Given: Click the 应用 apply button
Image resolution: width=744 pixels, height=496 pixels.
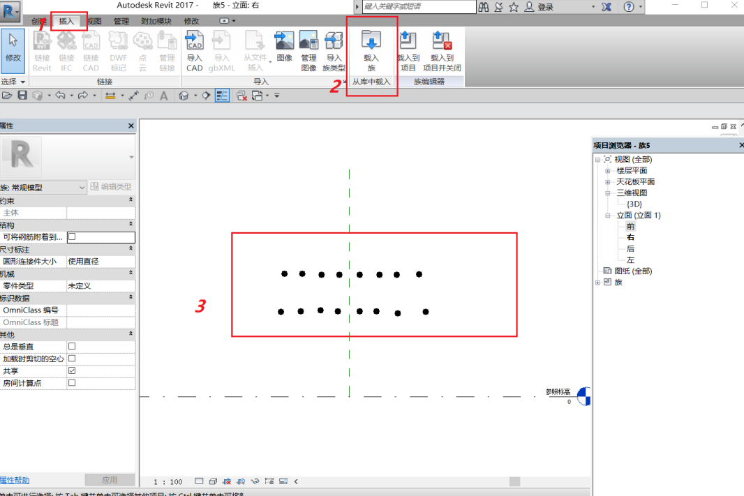Looking at the screenshot, I should [110, 480].
